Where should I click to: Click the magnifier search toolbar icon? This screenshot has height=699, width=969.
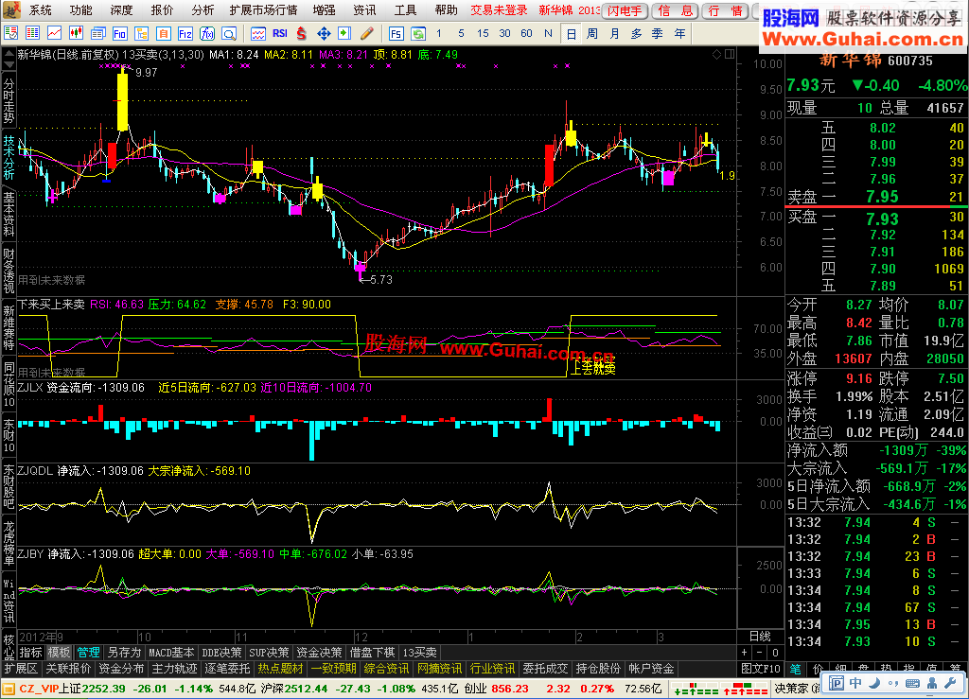click(x=229, y=33)
